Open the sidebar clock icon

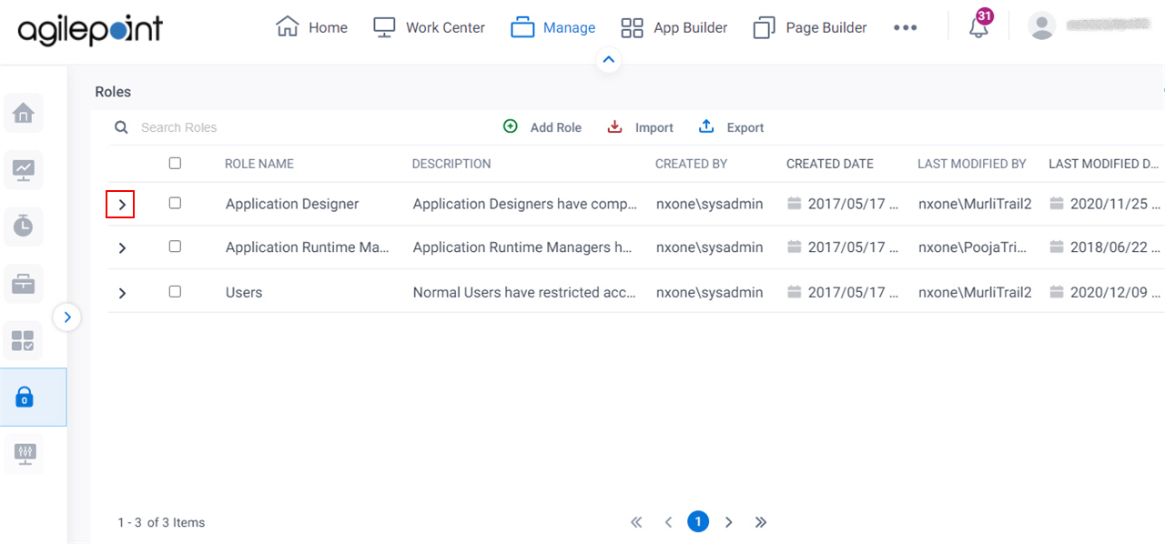(24, 227)
